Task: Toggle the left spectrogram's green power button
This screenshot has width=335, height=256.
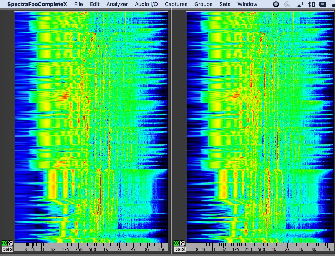Action: tap(4, 243)
